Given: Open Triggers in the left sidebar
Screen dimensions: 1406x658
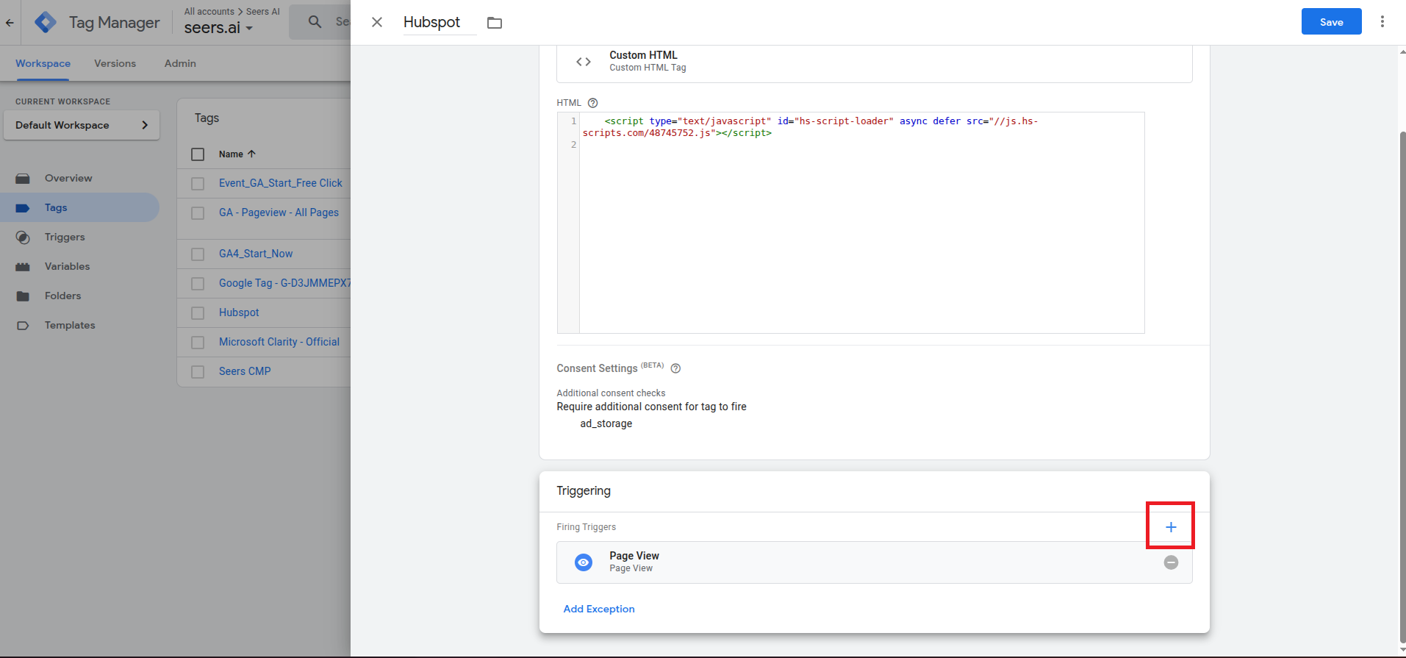Looking at the screenshot, I should pos(65,237).
